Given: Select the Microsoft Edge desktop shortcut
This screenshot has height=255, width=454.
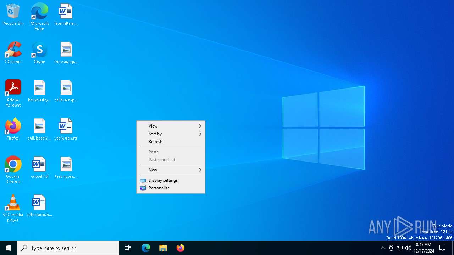Looking at the screenshot, I should coord(39,17).
